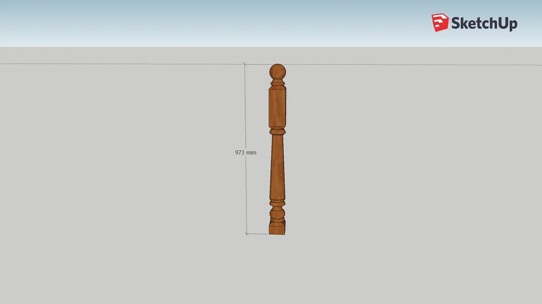Image resolution: width=542 pixels, height=304 pixels.
Task: Click empty gray ground left of dimension
Action: (x=119, y=178)
